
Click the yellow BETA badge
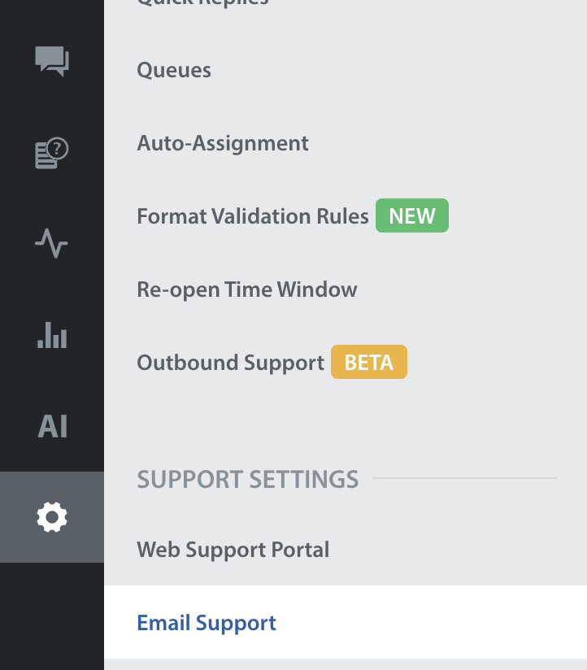pyautogui.click(x=368, y=363)
